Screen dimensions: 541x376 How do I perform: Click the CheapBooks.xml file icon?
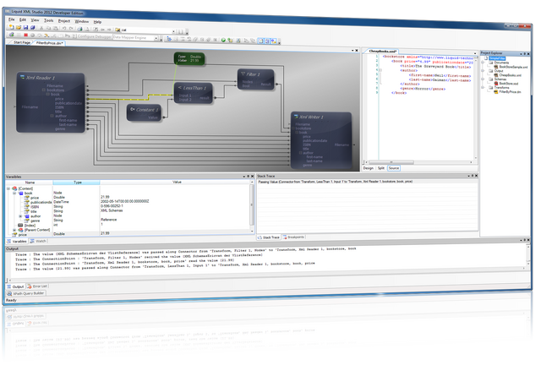496,75
